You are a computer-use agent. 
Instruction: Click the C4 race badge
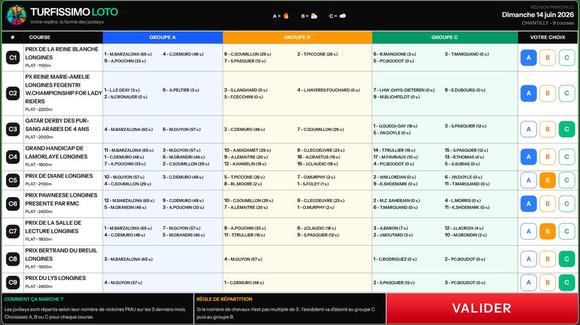pyautogui.click(x=13, y=157)
